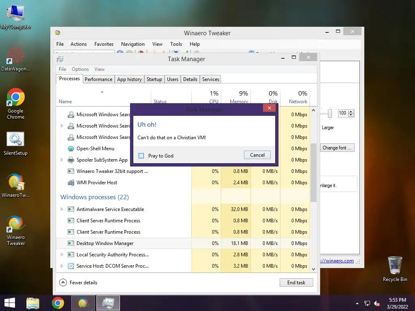415x311 pixels.
Task: Click the Spooler SubSystem App printer icon
Action: [x=71, y=160]
